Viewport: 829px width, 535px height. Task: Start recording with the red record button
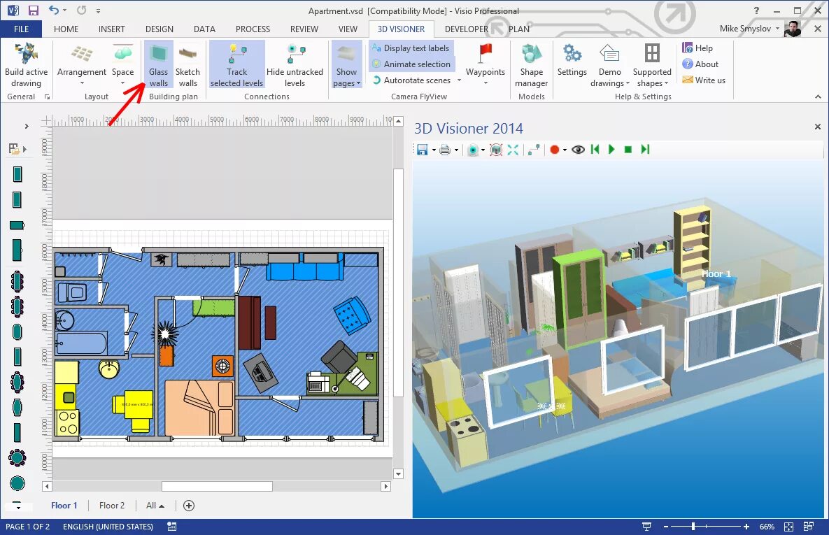click(x=554, y=150)
